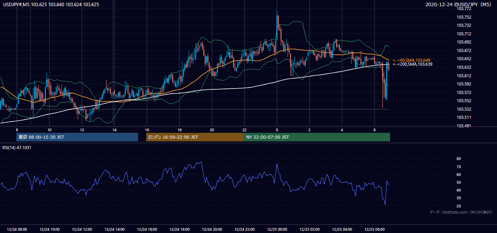Click the 12/24 20:00 date label
Screen dimensions: 497x233
point(212,230)
